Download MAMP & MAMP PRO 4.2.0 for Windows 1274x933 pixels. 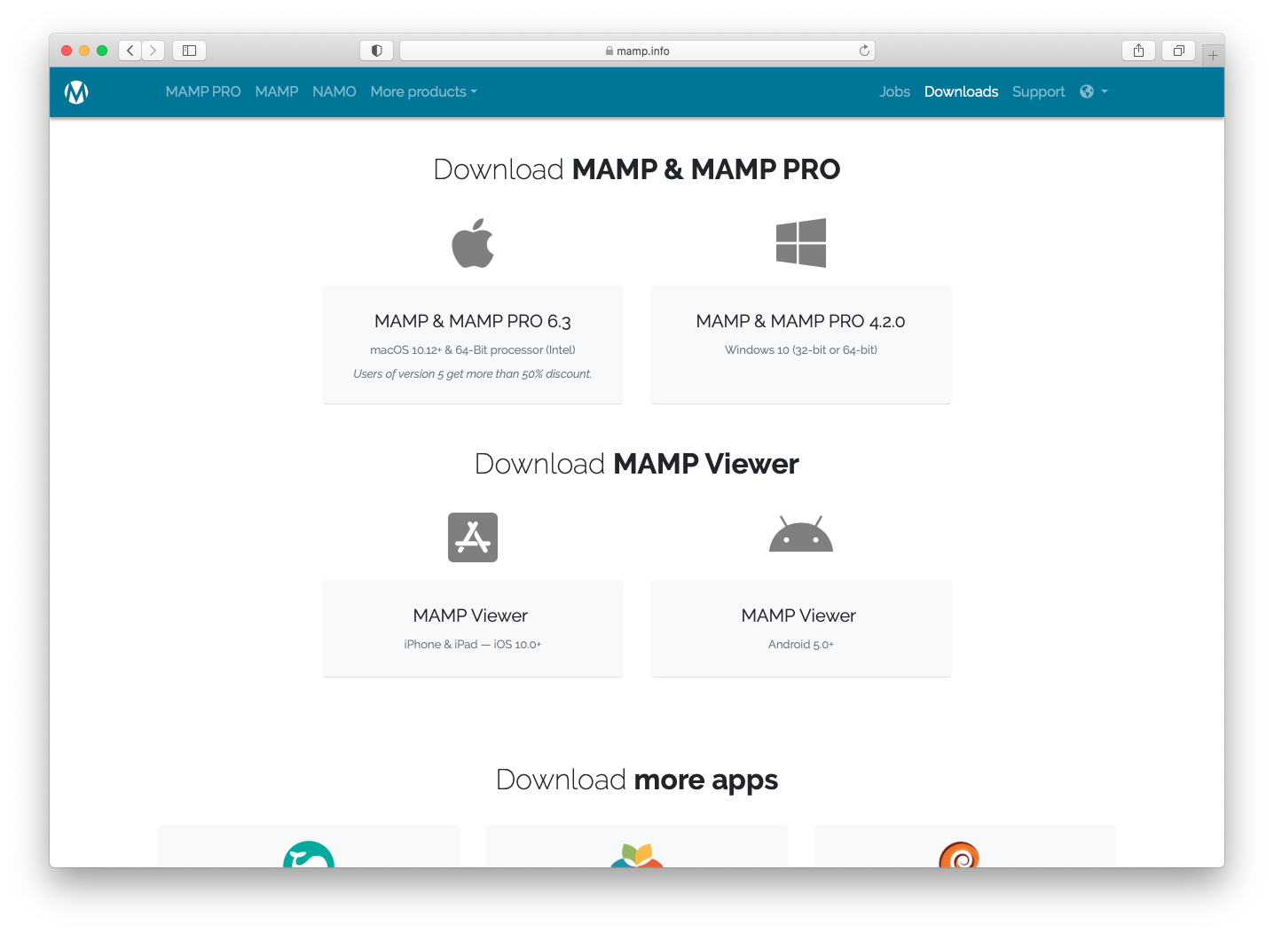[800, 344]
